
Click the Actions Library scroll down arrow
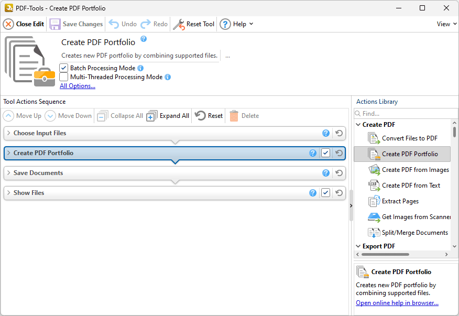454,247
